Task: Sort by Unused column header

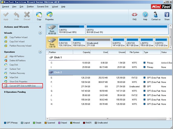Action: coord(117,52)
